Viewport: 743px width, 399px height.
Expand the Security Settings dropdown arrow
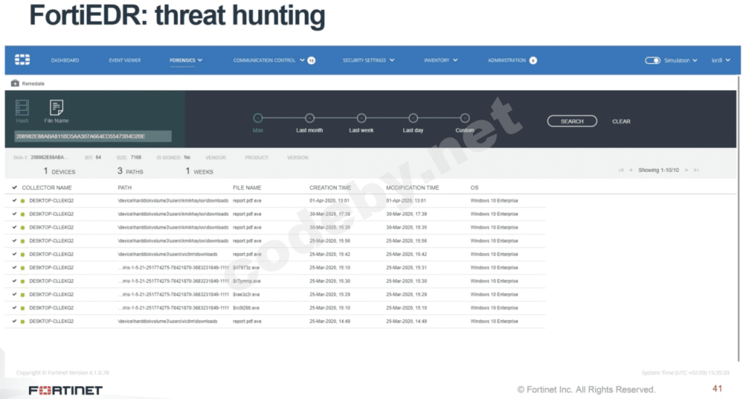(x=392, y=60)
